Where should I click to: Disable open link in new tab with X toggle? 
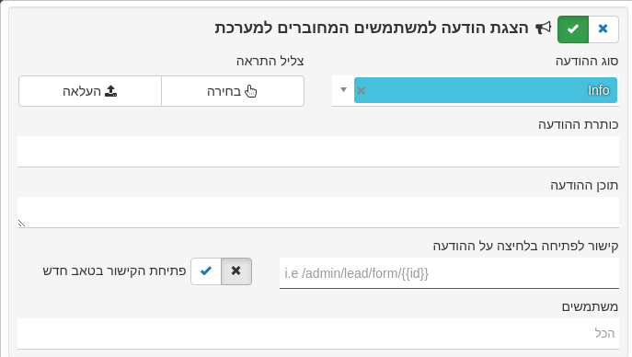(236, 271)
